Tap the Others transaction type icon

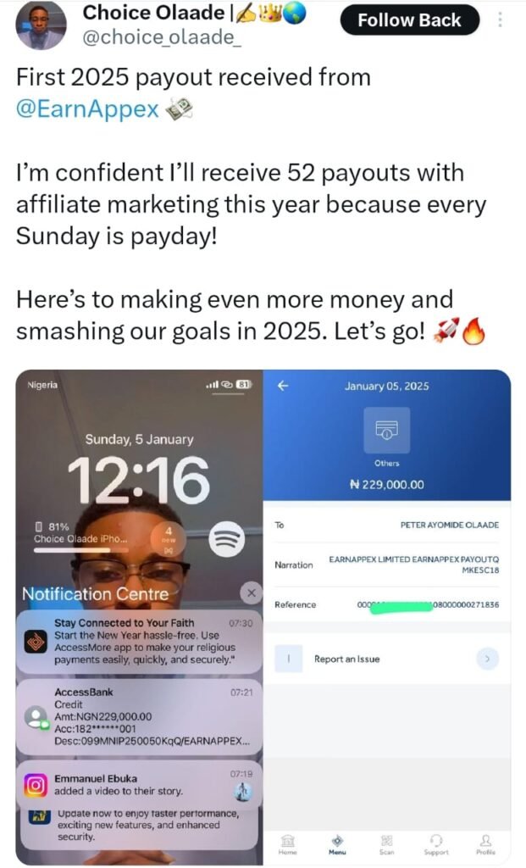(386, 430)
